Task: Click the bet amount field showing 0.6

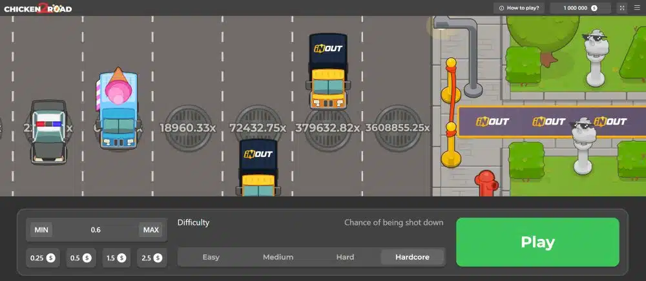Action: (96, 230)
